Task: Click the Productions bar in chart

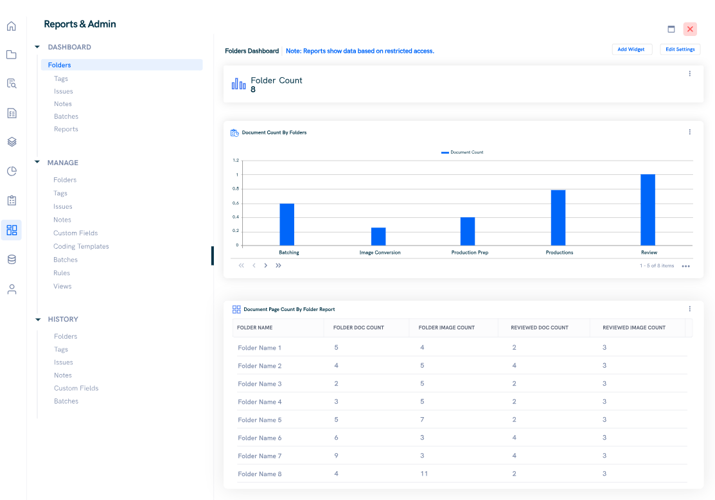Action: [x=558, y=218]
